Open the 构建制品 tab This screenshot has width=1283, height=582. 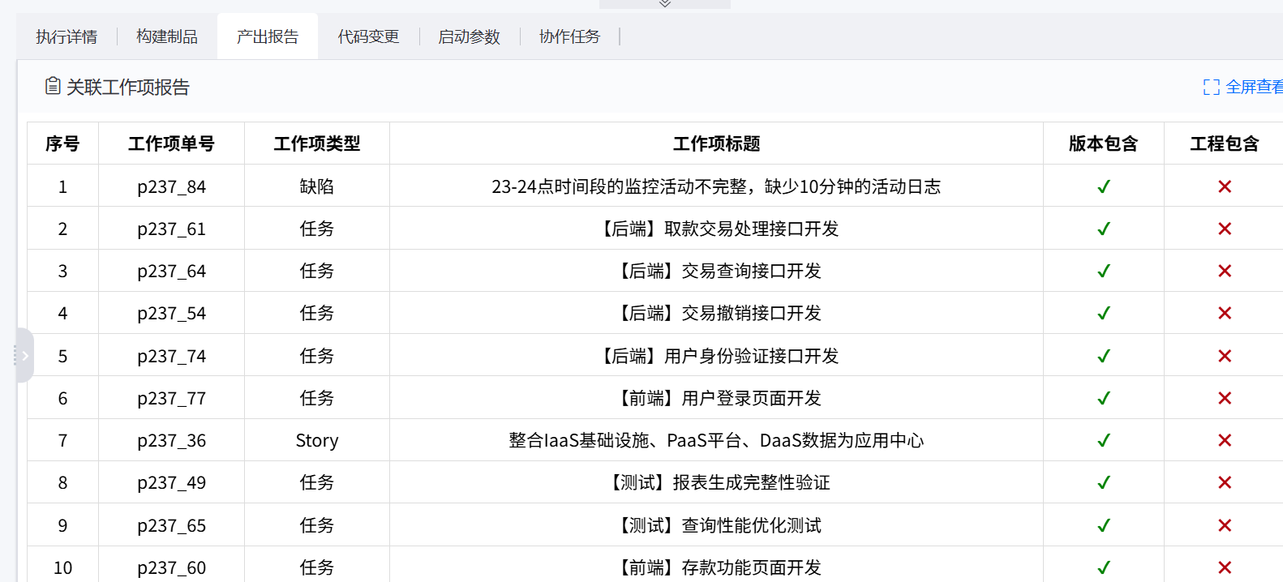click(x=167, y=37)
